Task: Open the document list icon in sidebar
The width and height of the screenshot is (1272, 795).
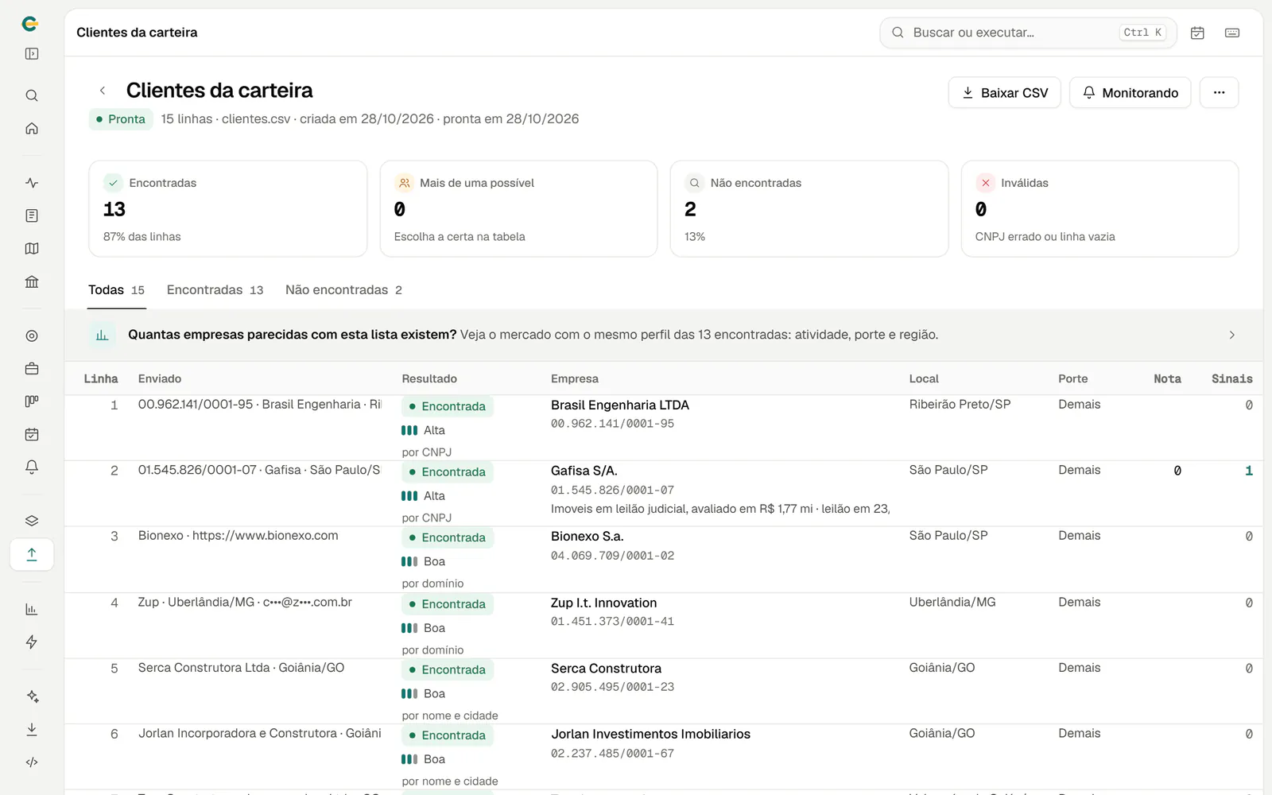Action: click(x=32, y=216)
